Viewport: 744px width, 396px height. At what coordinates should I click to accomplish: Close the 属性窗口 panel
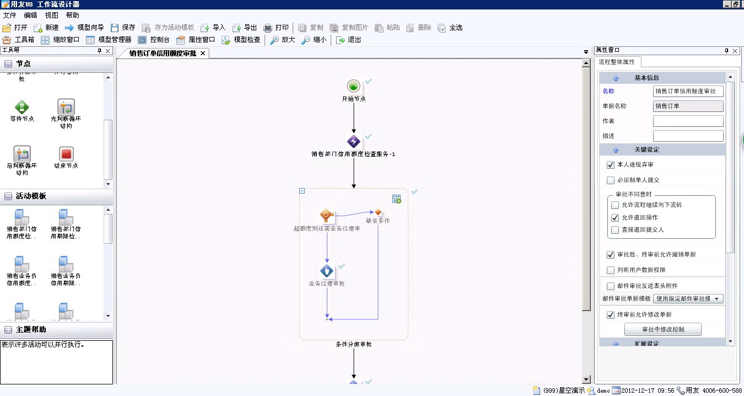pyautogui.click(x=735, y=51)
